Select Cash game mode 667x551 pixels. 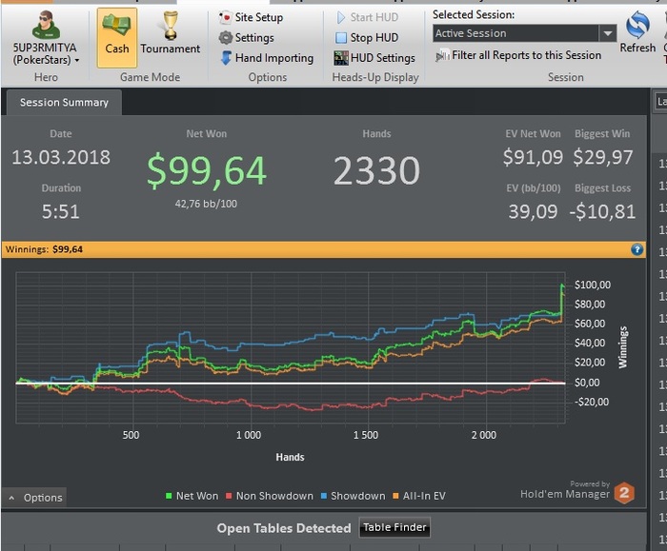pos(117,38)
